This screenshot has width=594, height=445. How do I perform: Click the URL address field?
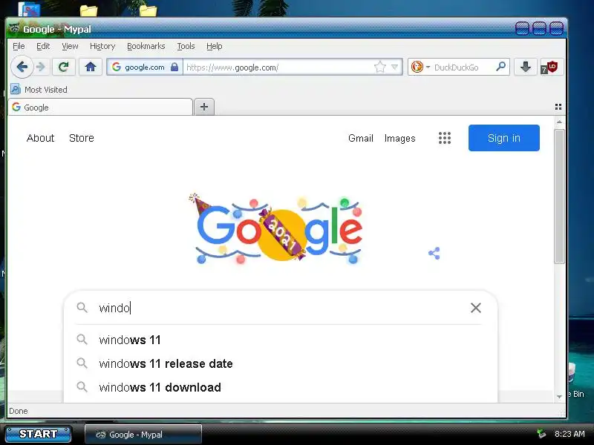point(278,67)
